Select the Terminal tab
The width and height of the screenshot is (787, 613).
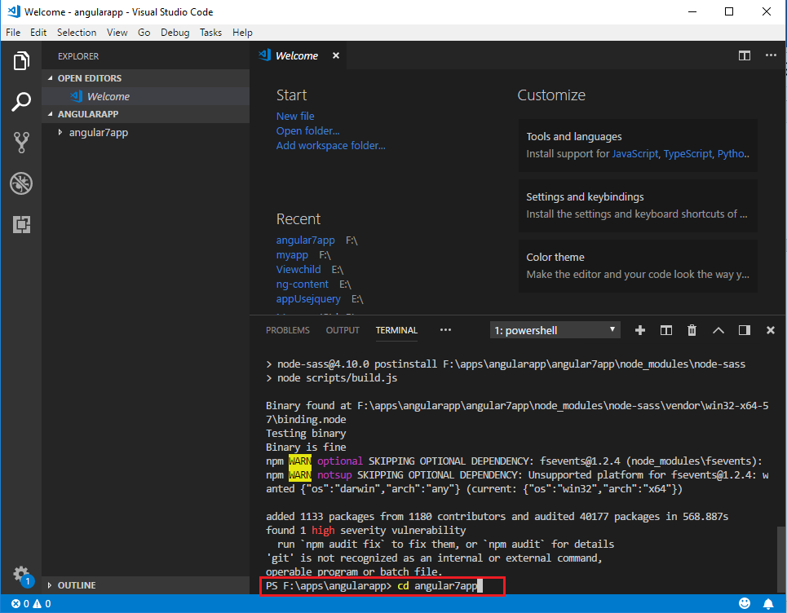[396, 330]
